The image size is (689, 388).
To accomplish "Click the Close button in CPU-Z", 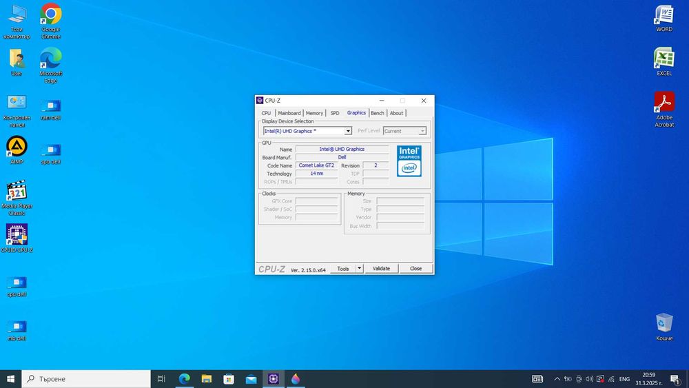I will pyautogui.click(x=415, y=269).
